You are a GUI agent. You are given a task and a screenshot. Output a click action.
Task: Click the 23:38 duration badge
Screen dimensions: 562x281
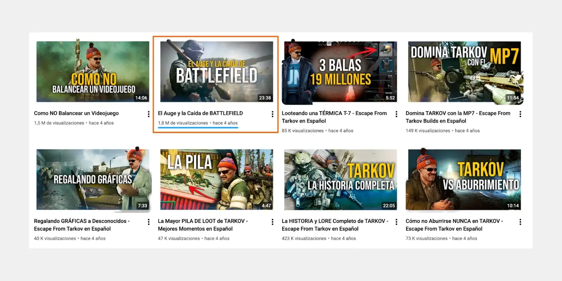[265, 98]
